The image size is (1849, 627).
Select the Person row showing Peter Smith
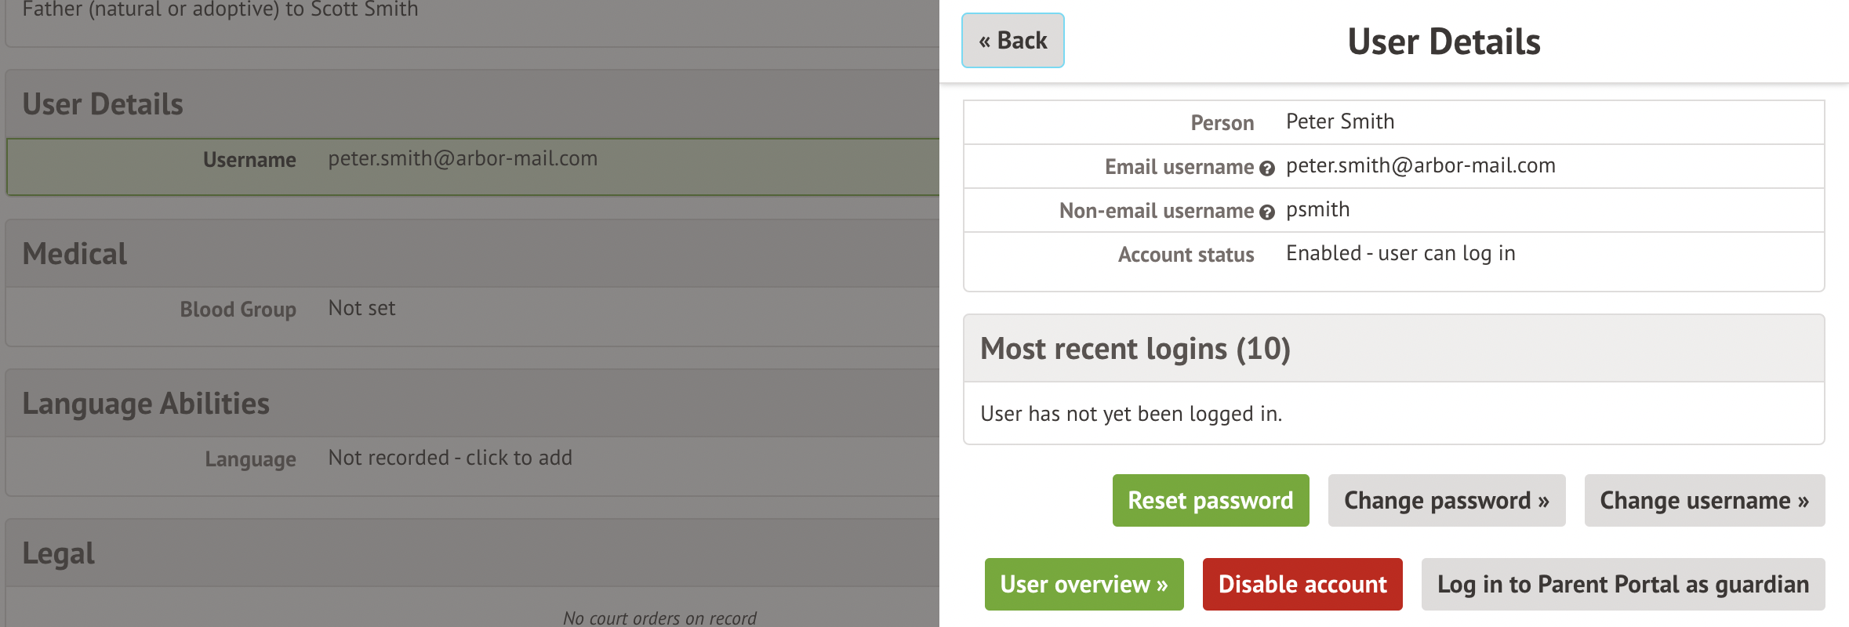(1393, 122)
